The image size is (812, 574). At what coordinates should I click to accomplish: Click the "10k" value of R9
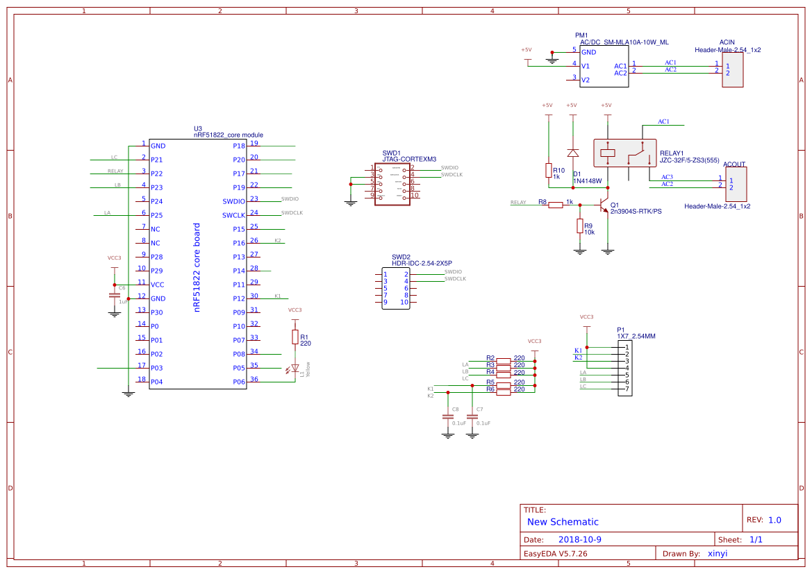[589, 233]
